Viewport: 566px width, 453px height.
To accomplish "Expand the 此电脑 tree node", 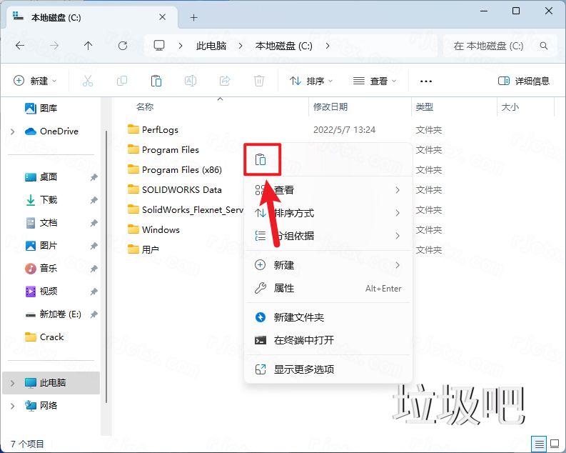I will pyautogui.click(x=13, y=383).
